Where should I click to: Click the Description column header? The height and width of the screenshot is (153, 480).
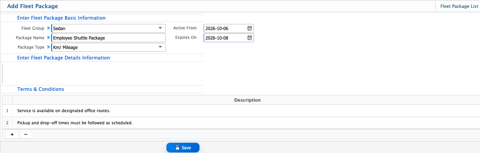click(247, 100)
